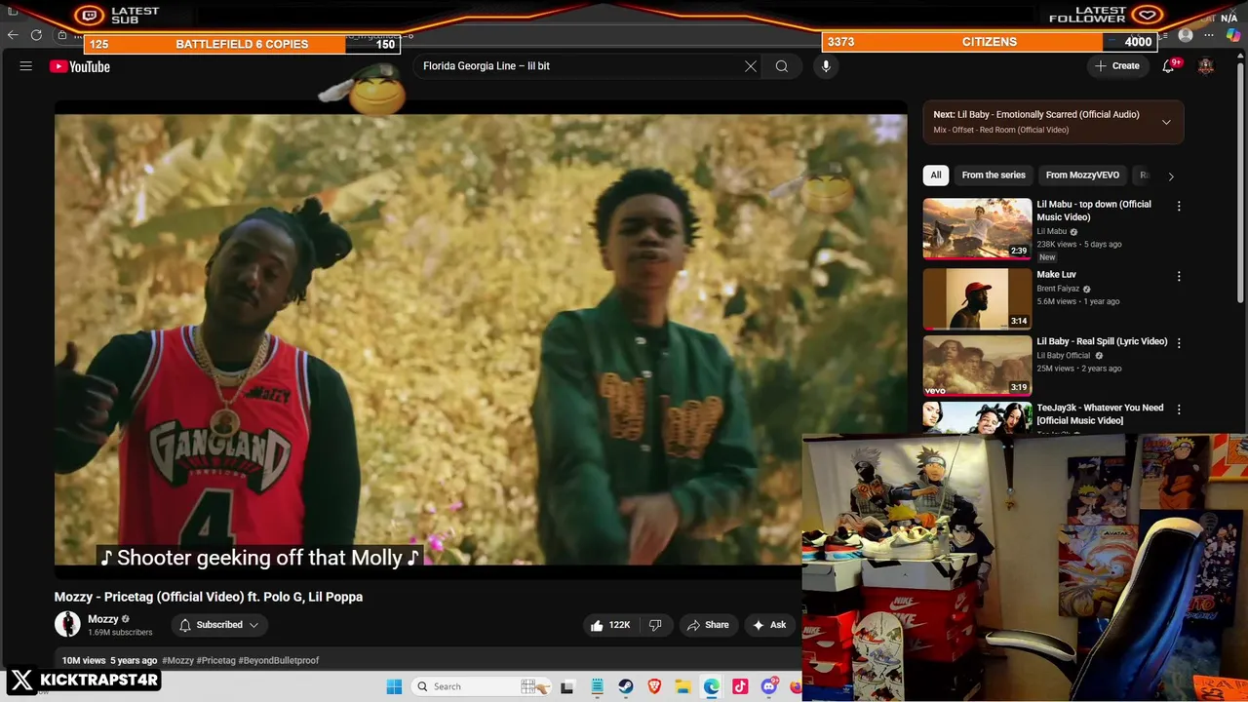1248x702 pixels.
Task: Open File Explorer from the taskbar
Action: 682,686
